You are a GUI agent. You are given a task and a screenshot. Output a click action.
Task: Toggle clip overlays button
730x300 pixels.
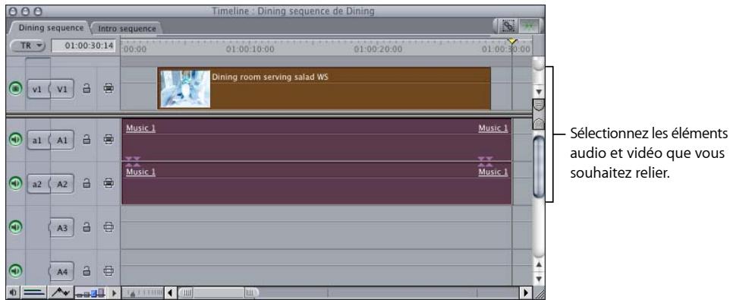point(61,292)
